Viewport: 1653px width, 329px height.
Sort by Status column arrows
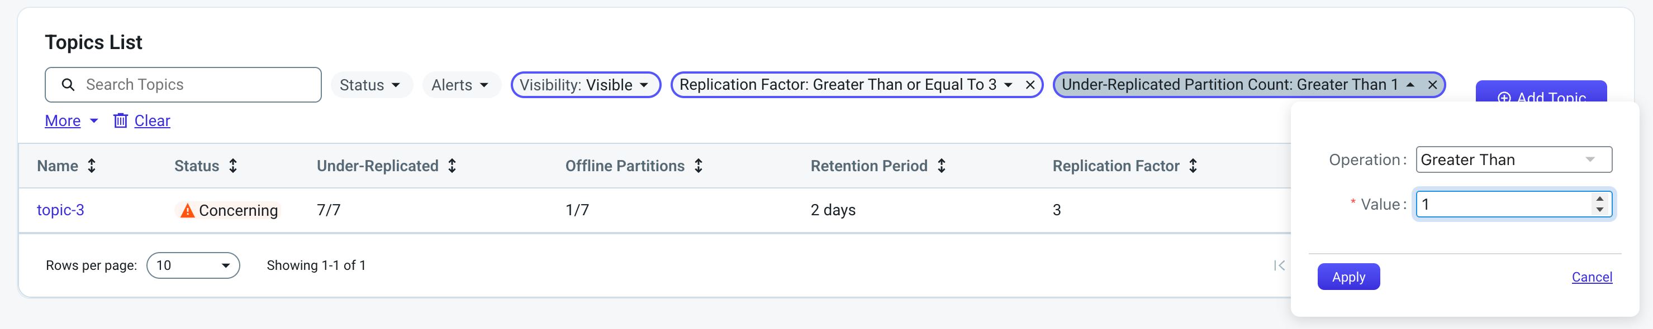(x=233, y=166)
